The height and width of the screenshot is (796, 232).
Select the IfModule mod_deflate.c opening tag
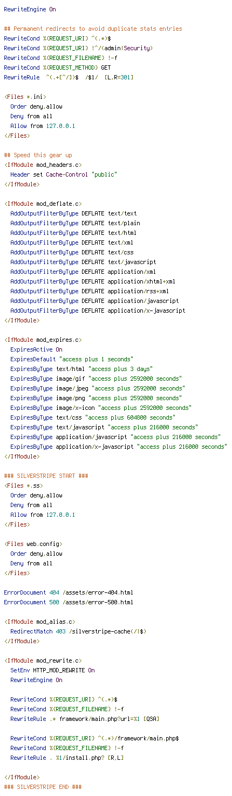(x=43, y=204)
